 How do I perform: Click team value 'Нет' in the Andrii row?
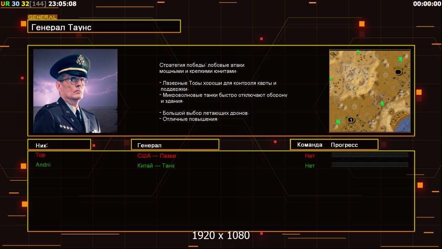point(310,166)
